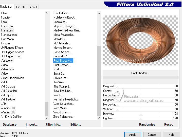Select the Navigator tab
The image size is (182, 137).
pos(6,7)
